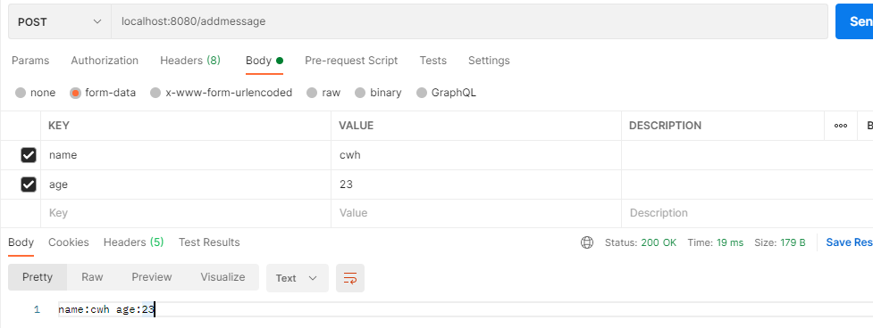The width and height of the screenshot is (873, 328).
Task: Click the blue Send button
Action: 854,21
